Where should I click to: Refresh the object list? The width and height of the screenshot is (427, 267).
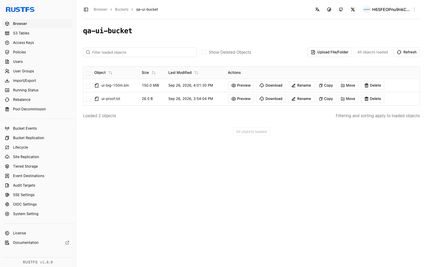click(x=407, y=52)
